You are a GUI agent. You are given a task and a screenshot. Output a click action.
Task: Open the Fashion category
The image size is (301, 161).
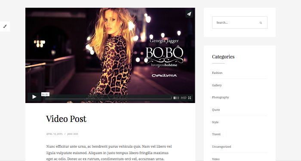pyautogui.click(x=217, y=73)
